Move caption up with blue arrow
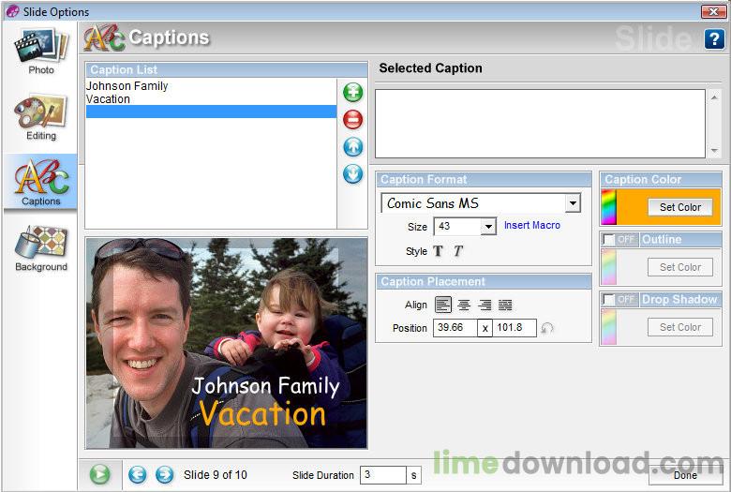 coord(352,146)
